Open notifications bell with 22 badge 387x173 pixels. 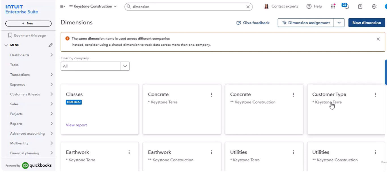click(x=345, y=6)
